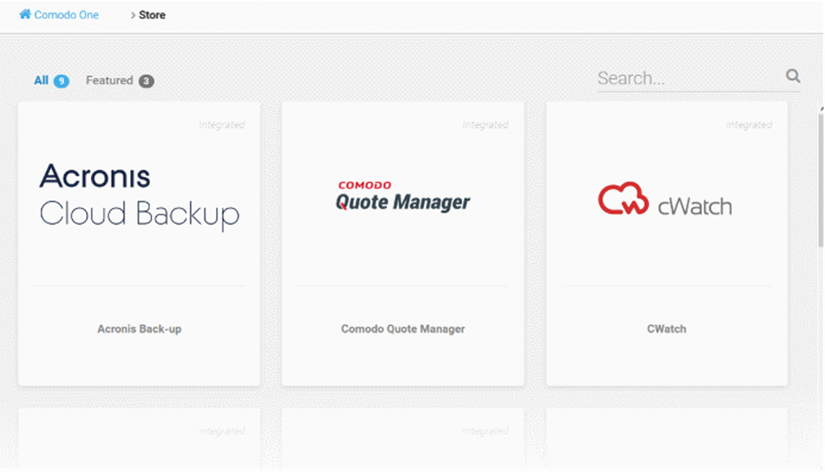Open the cWatch cloud logo tile
Viewport: 825px width, 472px height.
665,199
